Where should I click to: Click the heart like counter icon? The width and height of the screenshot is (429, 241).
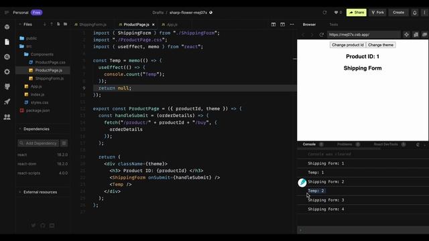[338, 13]
